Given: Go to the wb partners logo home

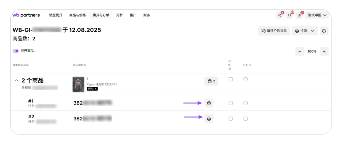Looking at the screenshot, I should (26, 15).
